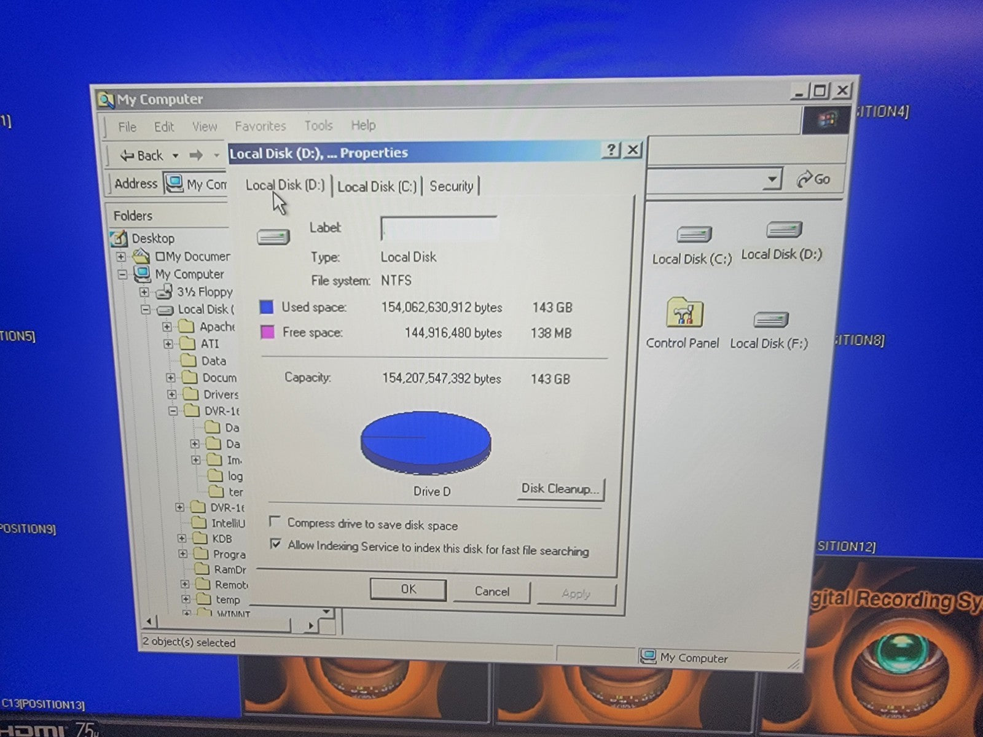Click the Disk Cleanup button
This screenshot has height=737, width=983.
560,489
